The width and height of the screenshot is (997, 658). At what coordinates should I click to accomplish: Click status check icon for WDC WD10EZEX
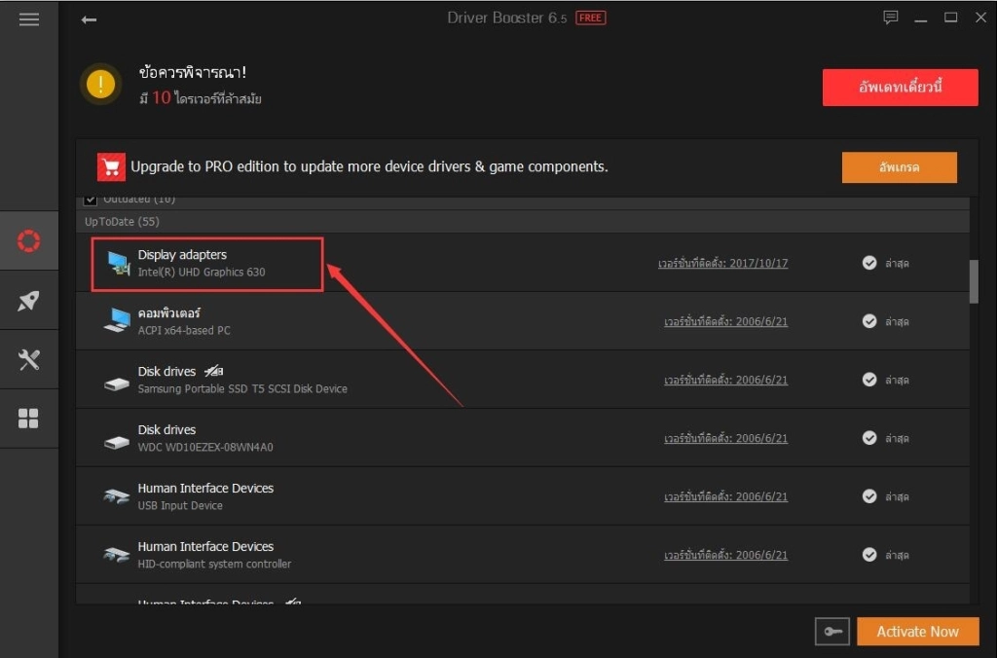(x=869, y=438)
